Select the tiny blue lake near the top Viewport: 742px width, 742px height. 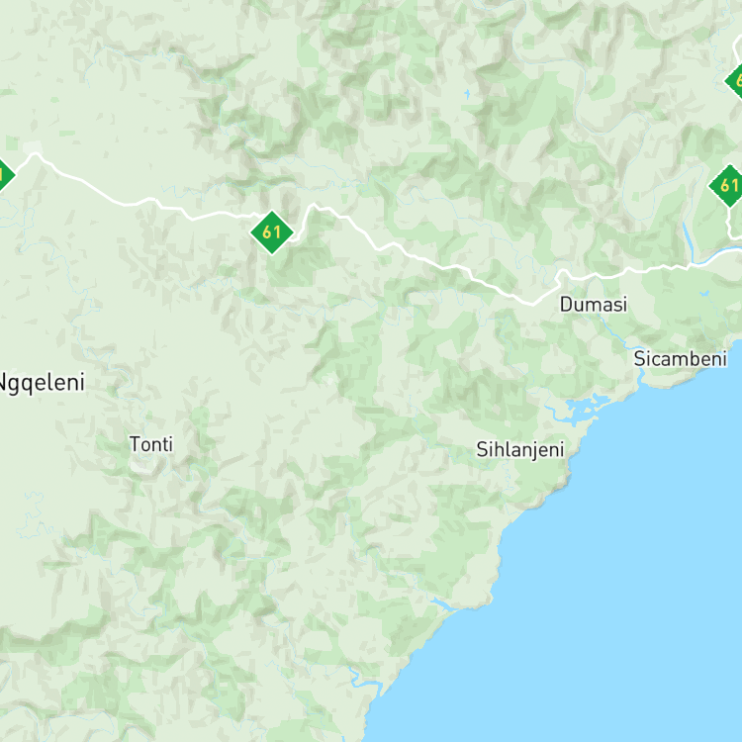[x=468, y=94]
